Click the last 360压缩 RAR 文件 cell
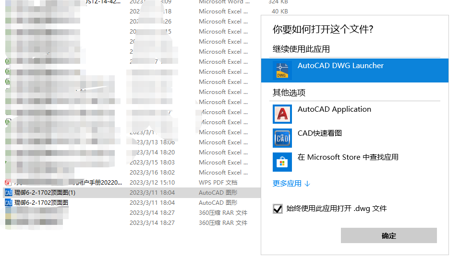Screen dimensions: 472x269 tap(223, 223)
